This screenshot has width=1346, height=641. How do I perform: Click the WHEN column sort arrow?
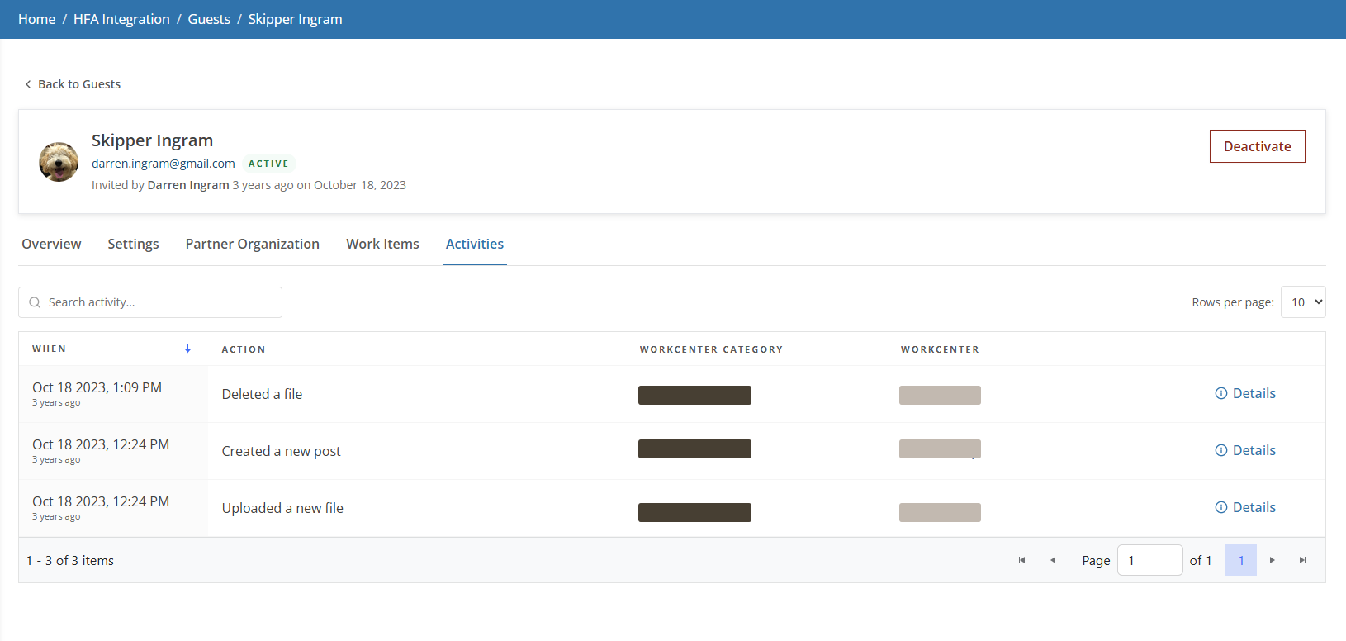[188, 349]
